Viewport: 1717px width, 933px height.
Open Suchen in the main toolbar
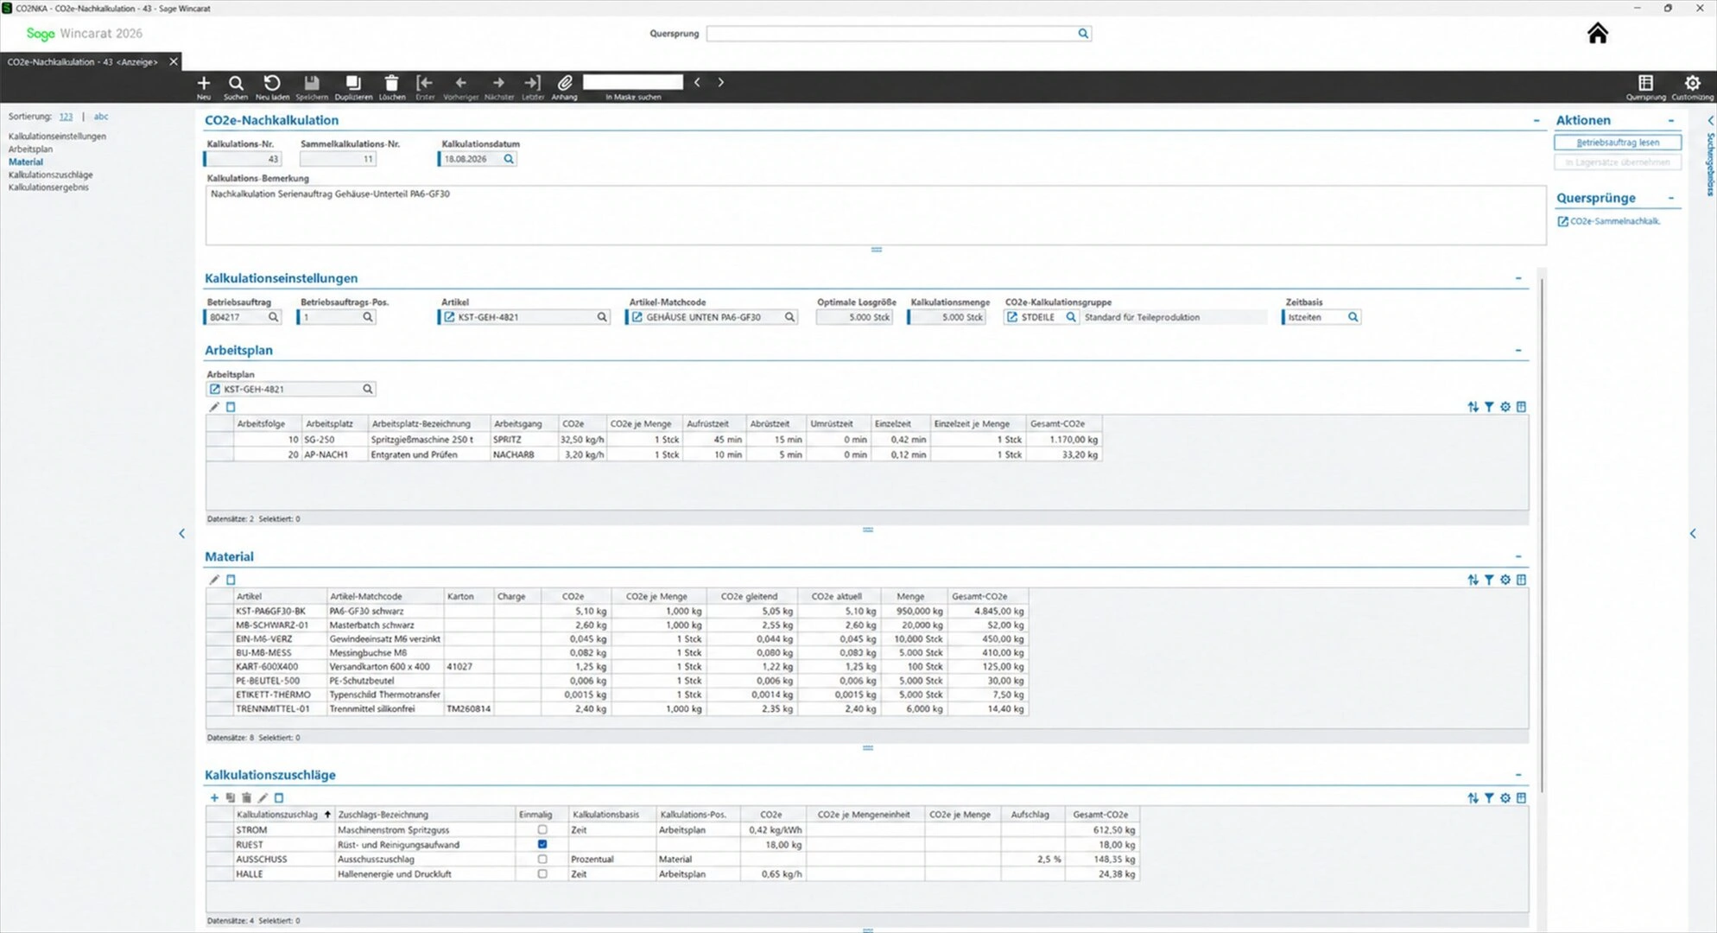click(x=236, y=83)
